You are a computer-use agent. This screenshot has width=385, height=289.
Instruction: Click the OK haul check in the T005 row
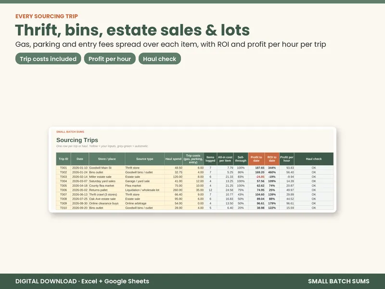point(314,185)
